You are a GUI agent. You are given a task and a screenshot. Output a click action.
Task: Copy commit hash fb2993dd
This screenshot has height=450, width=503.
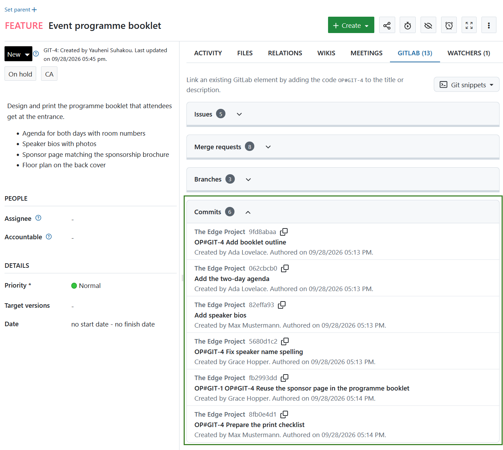285,378
